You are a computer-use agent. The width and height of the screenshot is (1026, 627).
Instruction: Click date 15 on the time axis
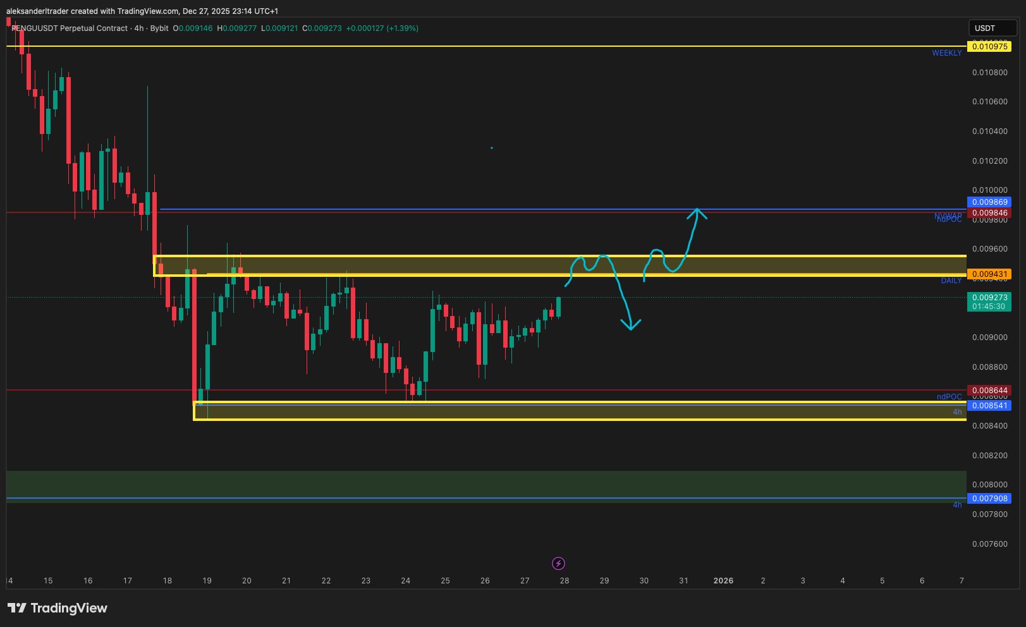point(48,581)
